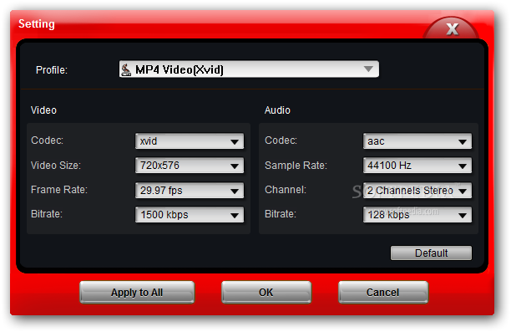This screenshot has height=332, width=511.
Task: Click the Channel: label
Action: (x=286, y=190)
